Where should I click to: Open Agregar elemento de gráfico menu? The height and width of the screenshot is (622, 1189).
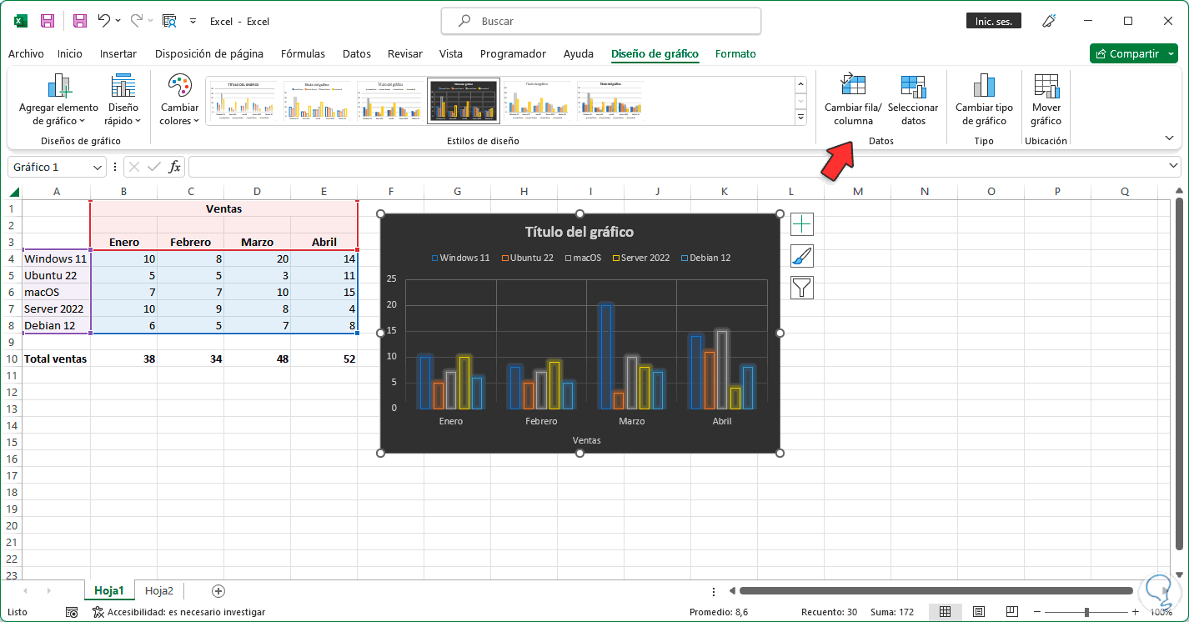[x=58, y=100]
